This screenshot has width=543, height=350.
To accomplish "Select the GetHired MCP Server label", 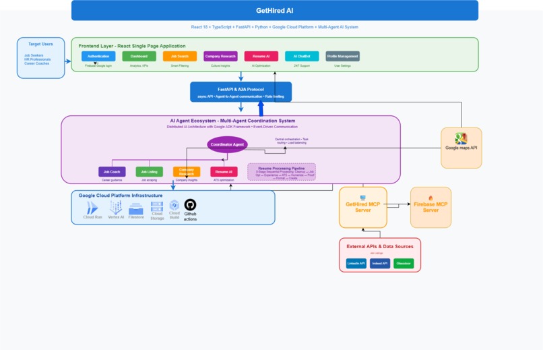I will point(362,207).
